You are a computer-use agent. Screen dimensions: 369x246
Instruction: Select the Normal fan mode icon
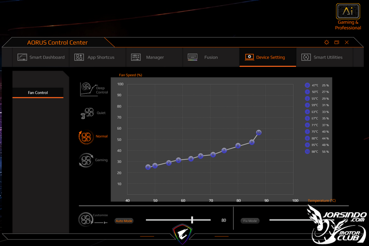86,137
